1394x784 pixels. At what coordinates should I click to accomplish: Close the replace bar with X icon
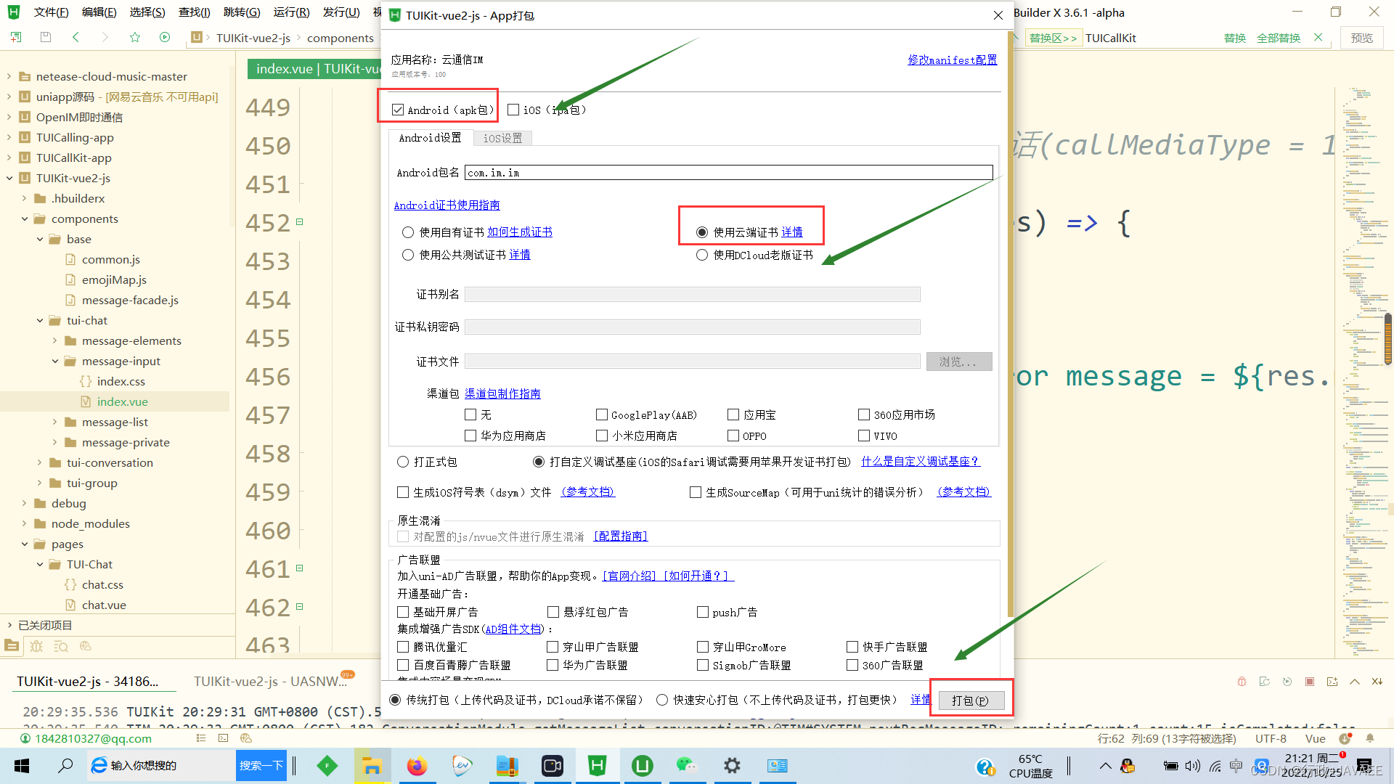point(1318,37)
